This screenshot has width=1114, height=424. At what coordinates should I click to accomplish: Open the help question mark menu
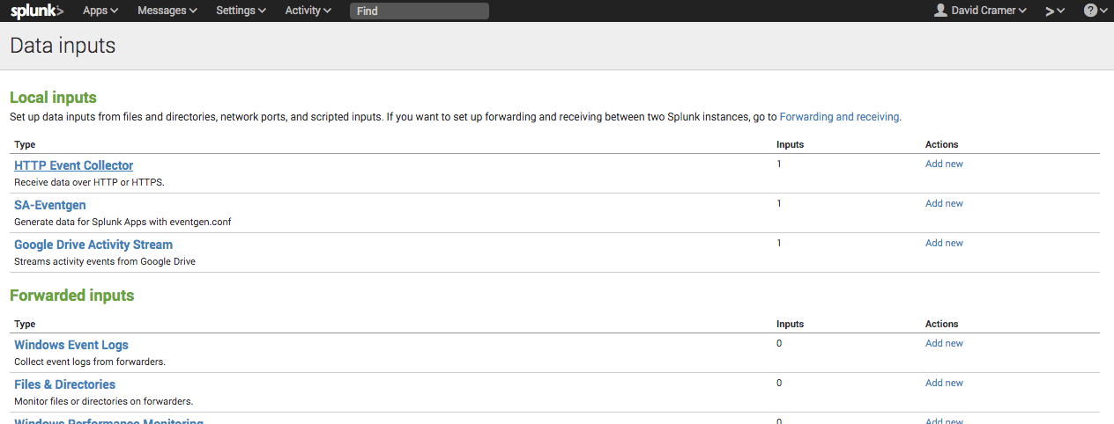[x=1095, y=11]
